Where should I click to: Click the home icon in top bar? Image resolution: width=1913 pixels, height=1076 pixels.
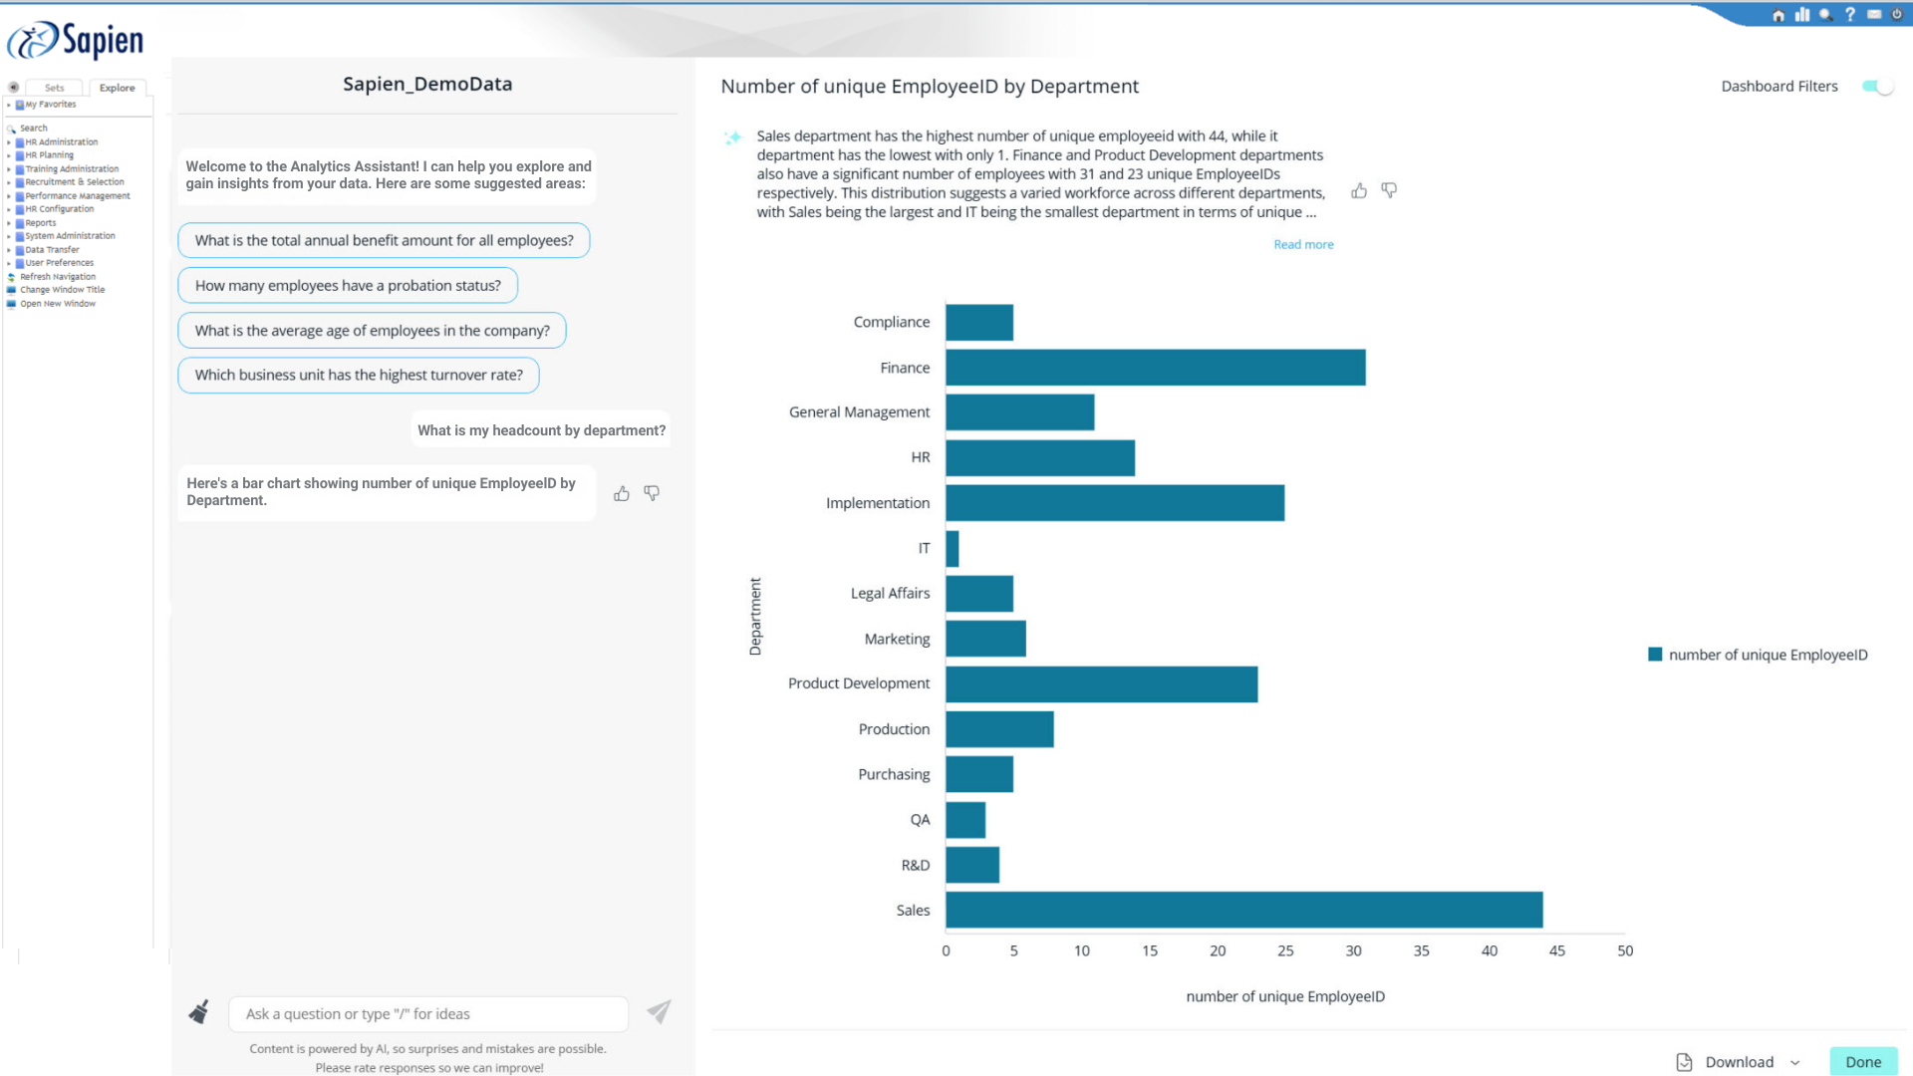click(x=1778, y=15)
